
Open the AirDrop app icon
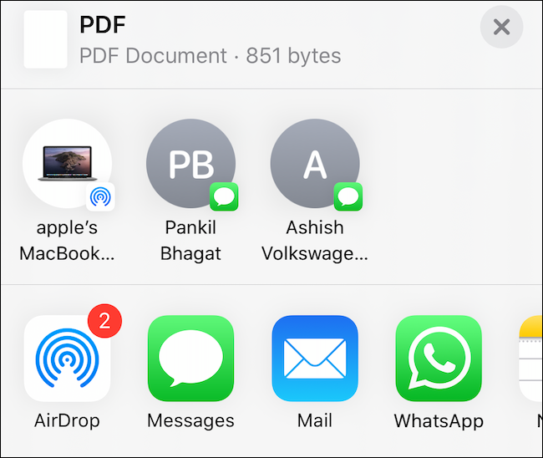(x=67, y=359)
